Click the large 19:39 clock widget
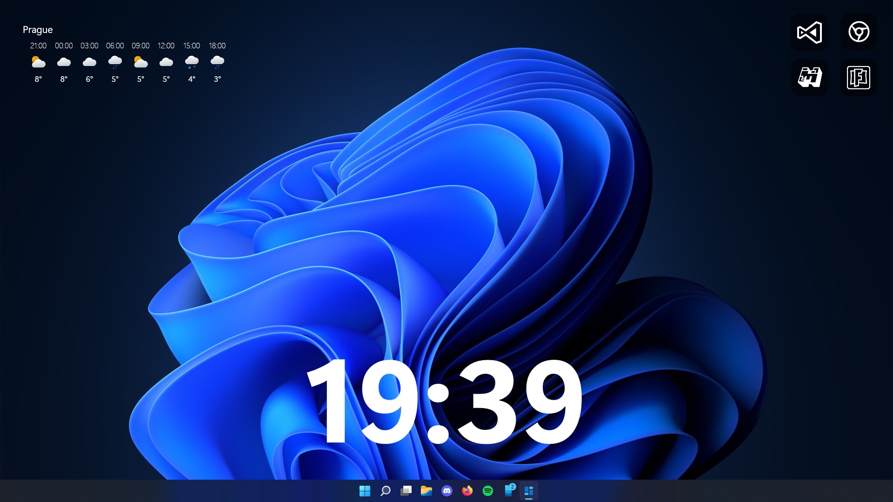 tap(444, 402)
